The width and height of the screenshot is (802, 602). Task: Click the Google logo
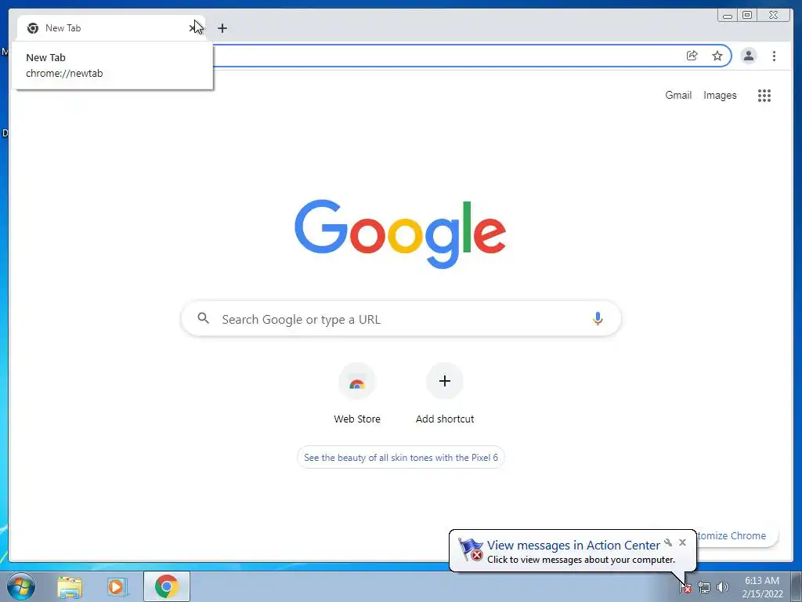(x=400, y=234)
